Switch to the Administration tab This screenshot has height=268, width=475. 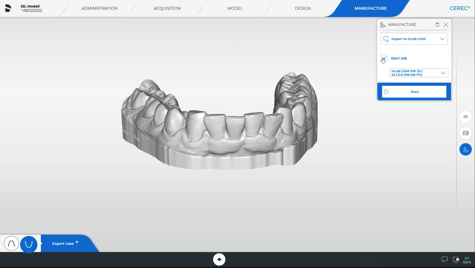(99, 8)
